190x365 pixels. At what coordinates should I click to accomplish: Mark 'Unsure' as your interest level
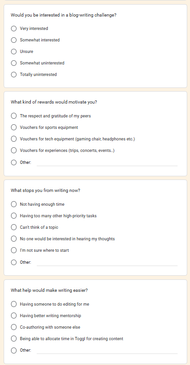[x=14, y=52]
